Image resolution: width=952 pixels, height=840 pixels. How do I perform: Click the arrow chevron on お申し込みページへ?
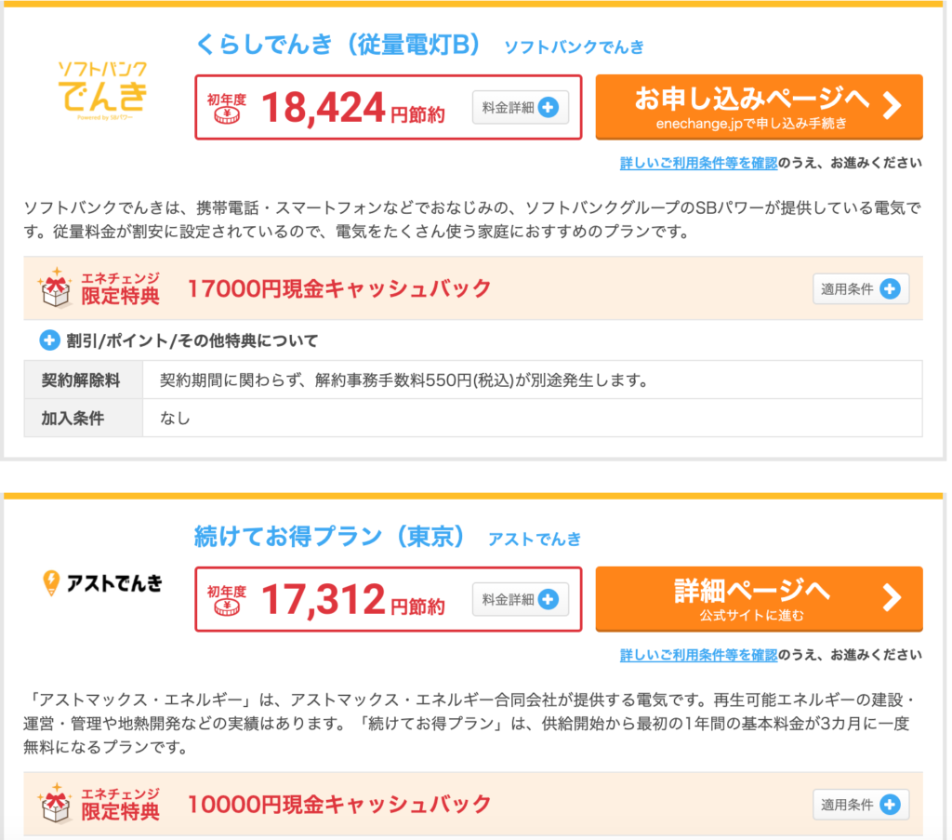[x=892, y=106]
